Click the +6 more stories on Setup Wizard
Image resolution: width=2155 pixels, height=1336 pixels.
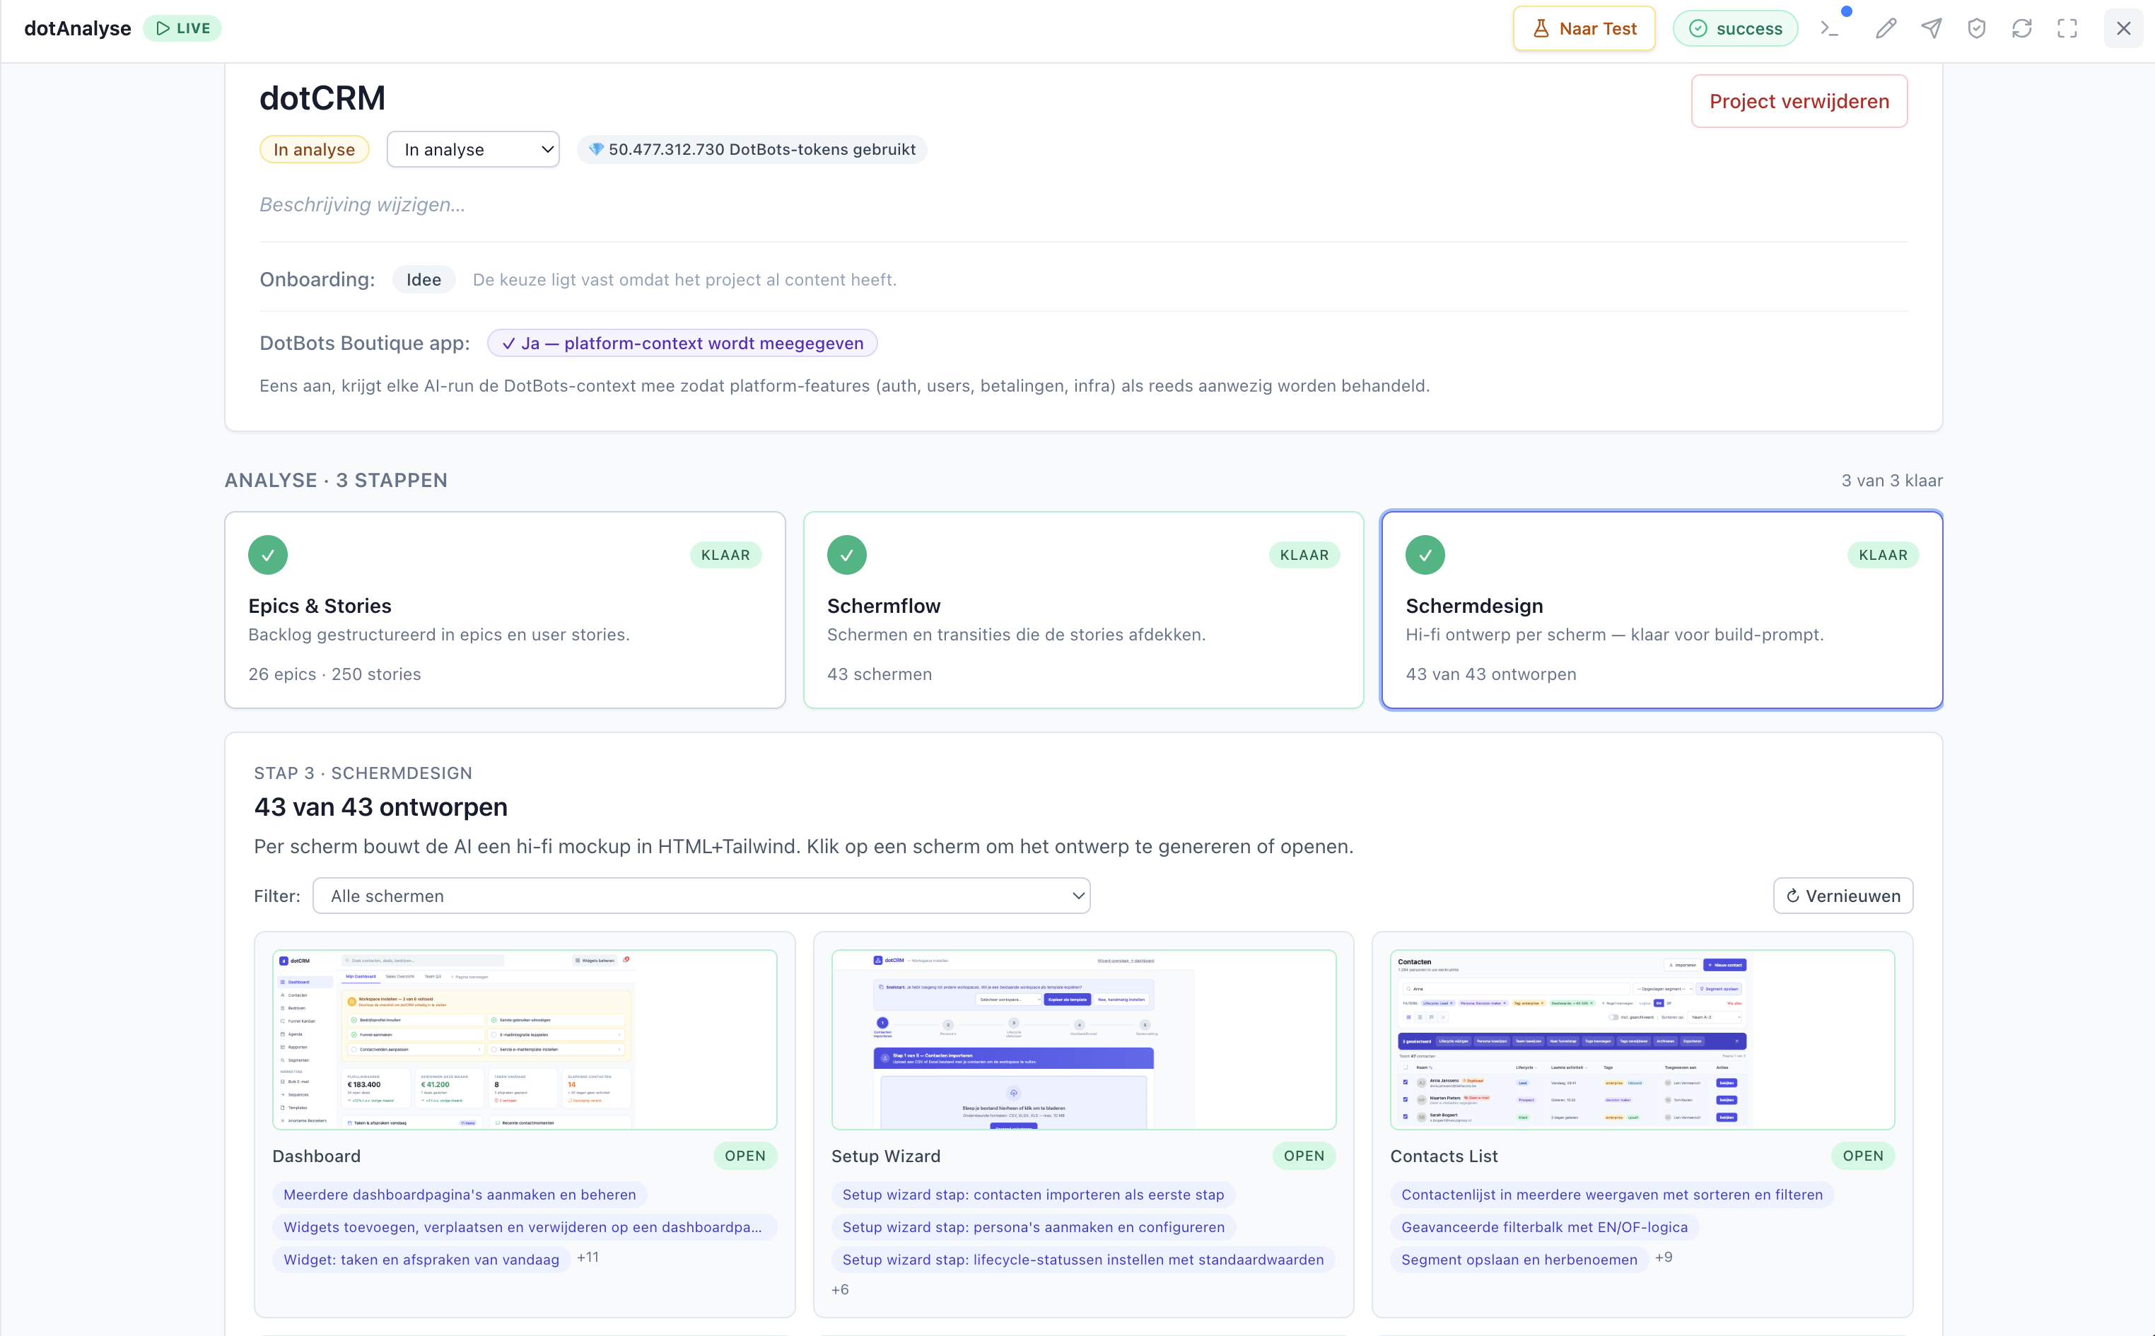click(x=840, y=1290)
